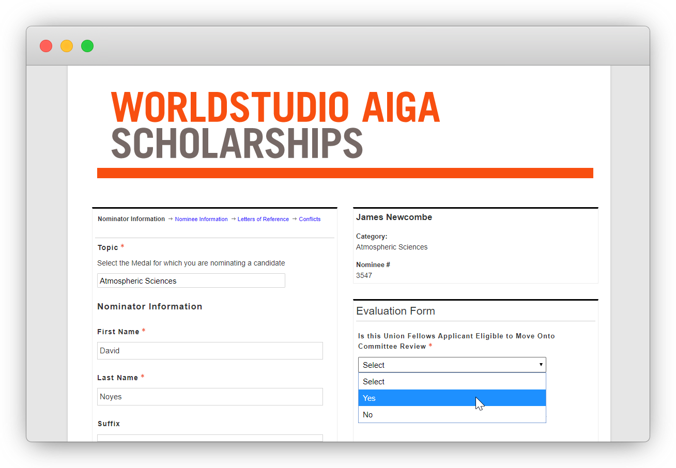Open the Nominee Information step
Viewport: 676px width, 468px height.
pos(201,219)
